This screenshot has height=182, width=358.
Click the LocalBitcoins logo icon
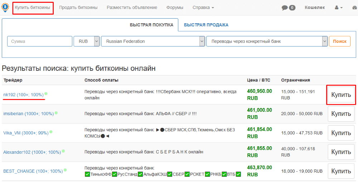coord(5,7)
